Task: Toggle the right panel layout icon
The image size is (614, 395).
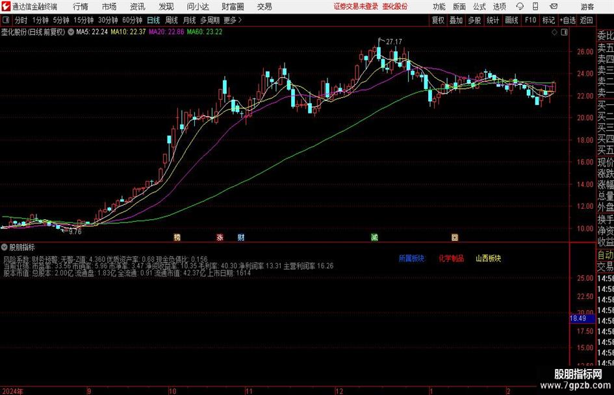Action: (x=564, y=32)
